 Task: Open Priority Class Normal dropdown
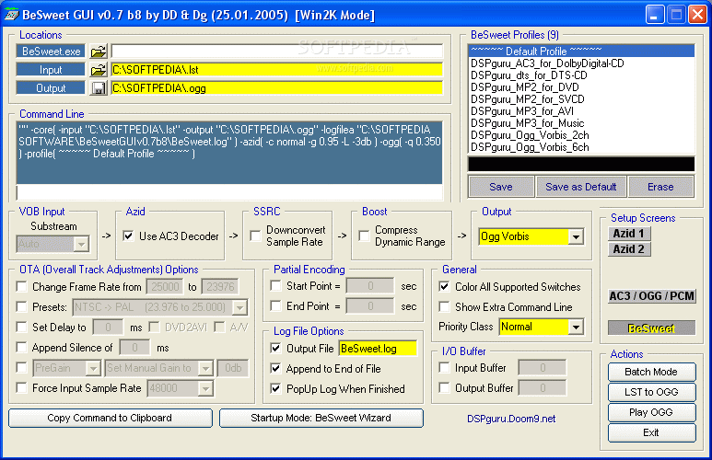point(576,327)
